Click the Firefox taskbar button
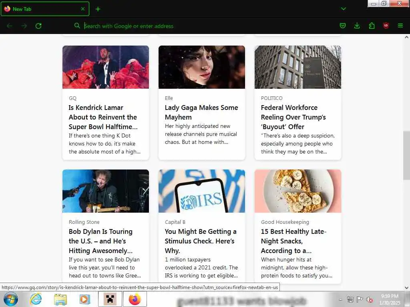 pos(135,299)
